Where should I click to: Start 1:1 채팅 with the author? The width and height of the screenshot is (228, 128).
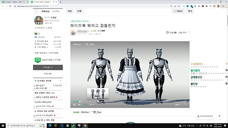coord(101,31)
